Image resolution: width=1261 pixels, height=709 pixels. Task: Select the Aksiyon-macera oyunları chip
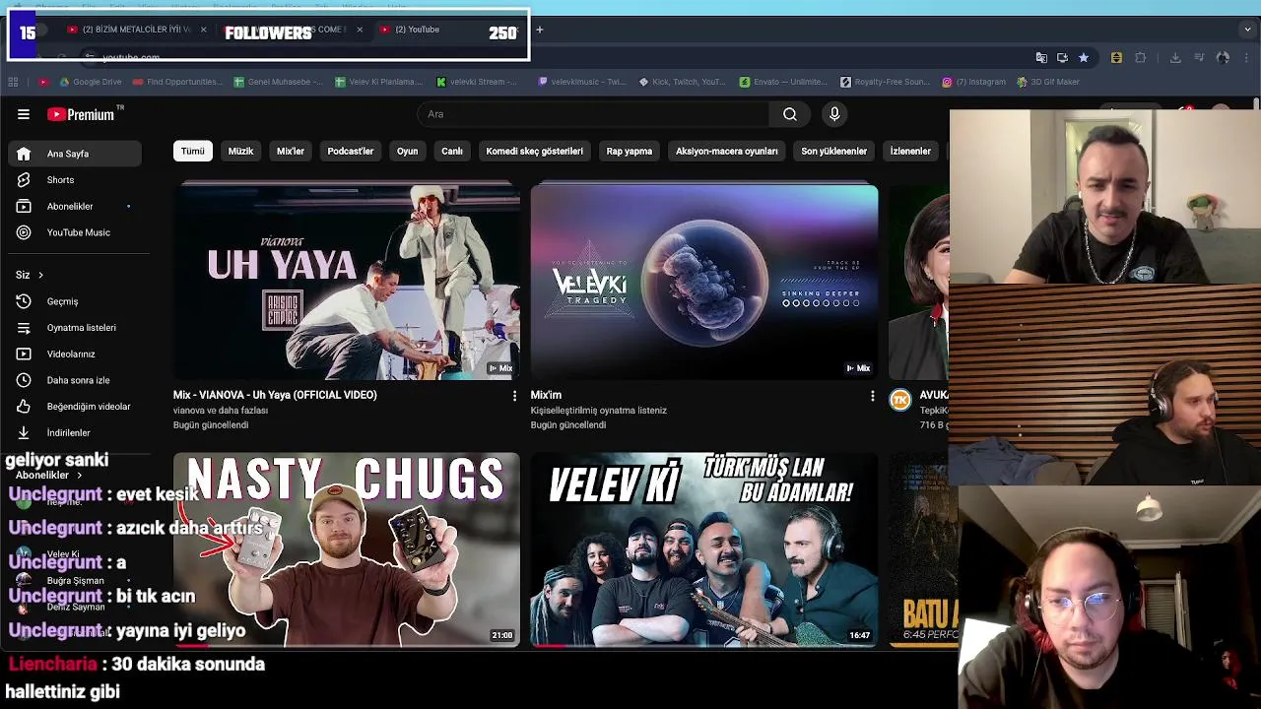726,151
